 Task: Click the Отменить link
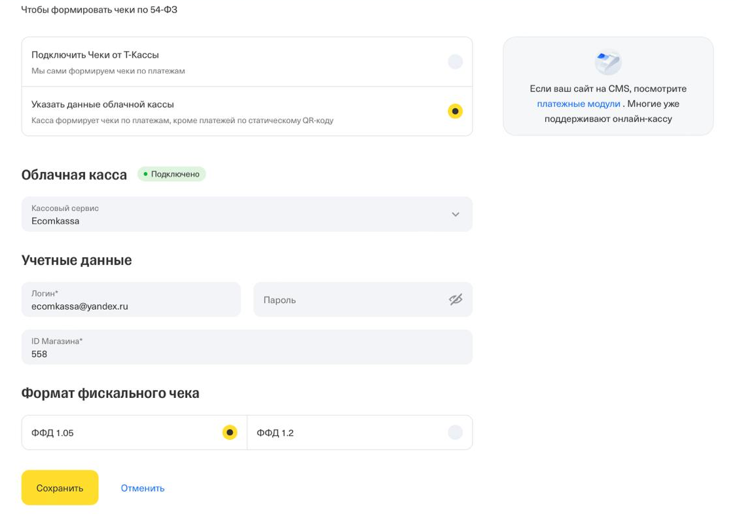(x=143, y=488)
